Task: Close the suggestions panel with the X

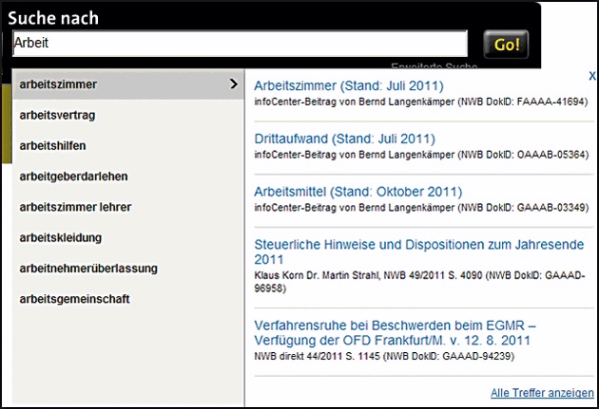Action: pos(591,76)
